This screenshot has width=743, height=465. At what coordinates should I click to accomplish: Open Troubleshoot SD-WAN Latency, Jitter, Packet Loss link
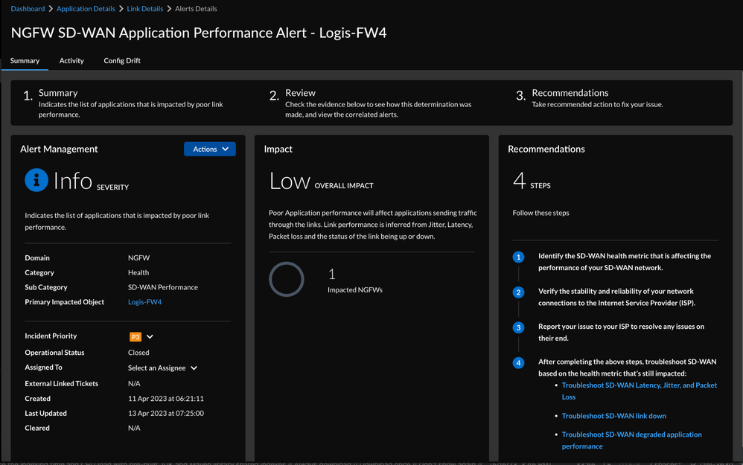pyautogui.click(x=639, y=385)
